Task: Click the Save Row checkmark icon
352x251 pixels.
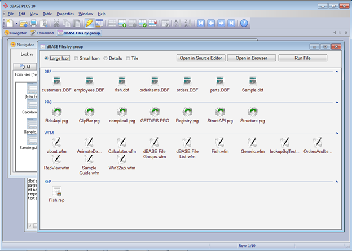Action: coord(143,23)
